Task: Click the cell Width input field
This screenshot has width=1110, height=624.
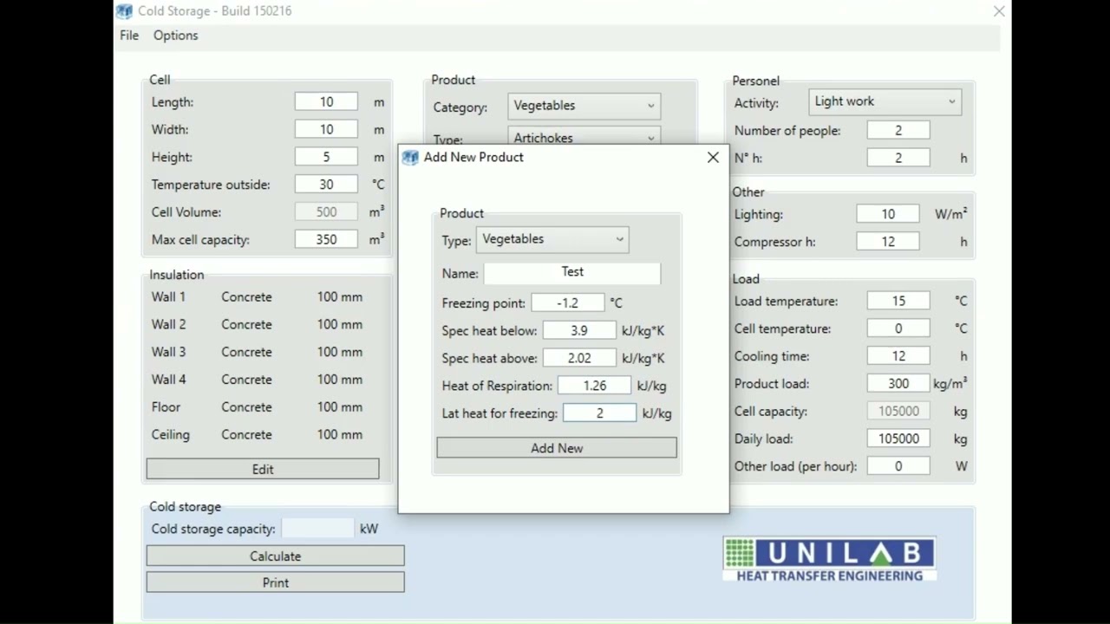Action: [x=326, y=130]
